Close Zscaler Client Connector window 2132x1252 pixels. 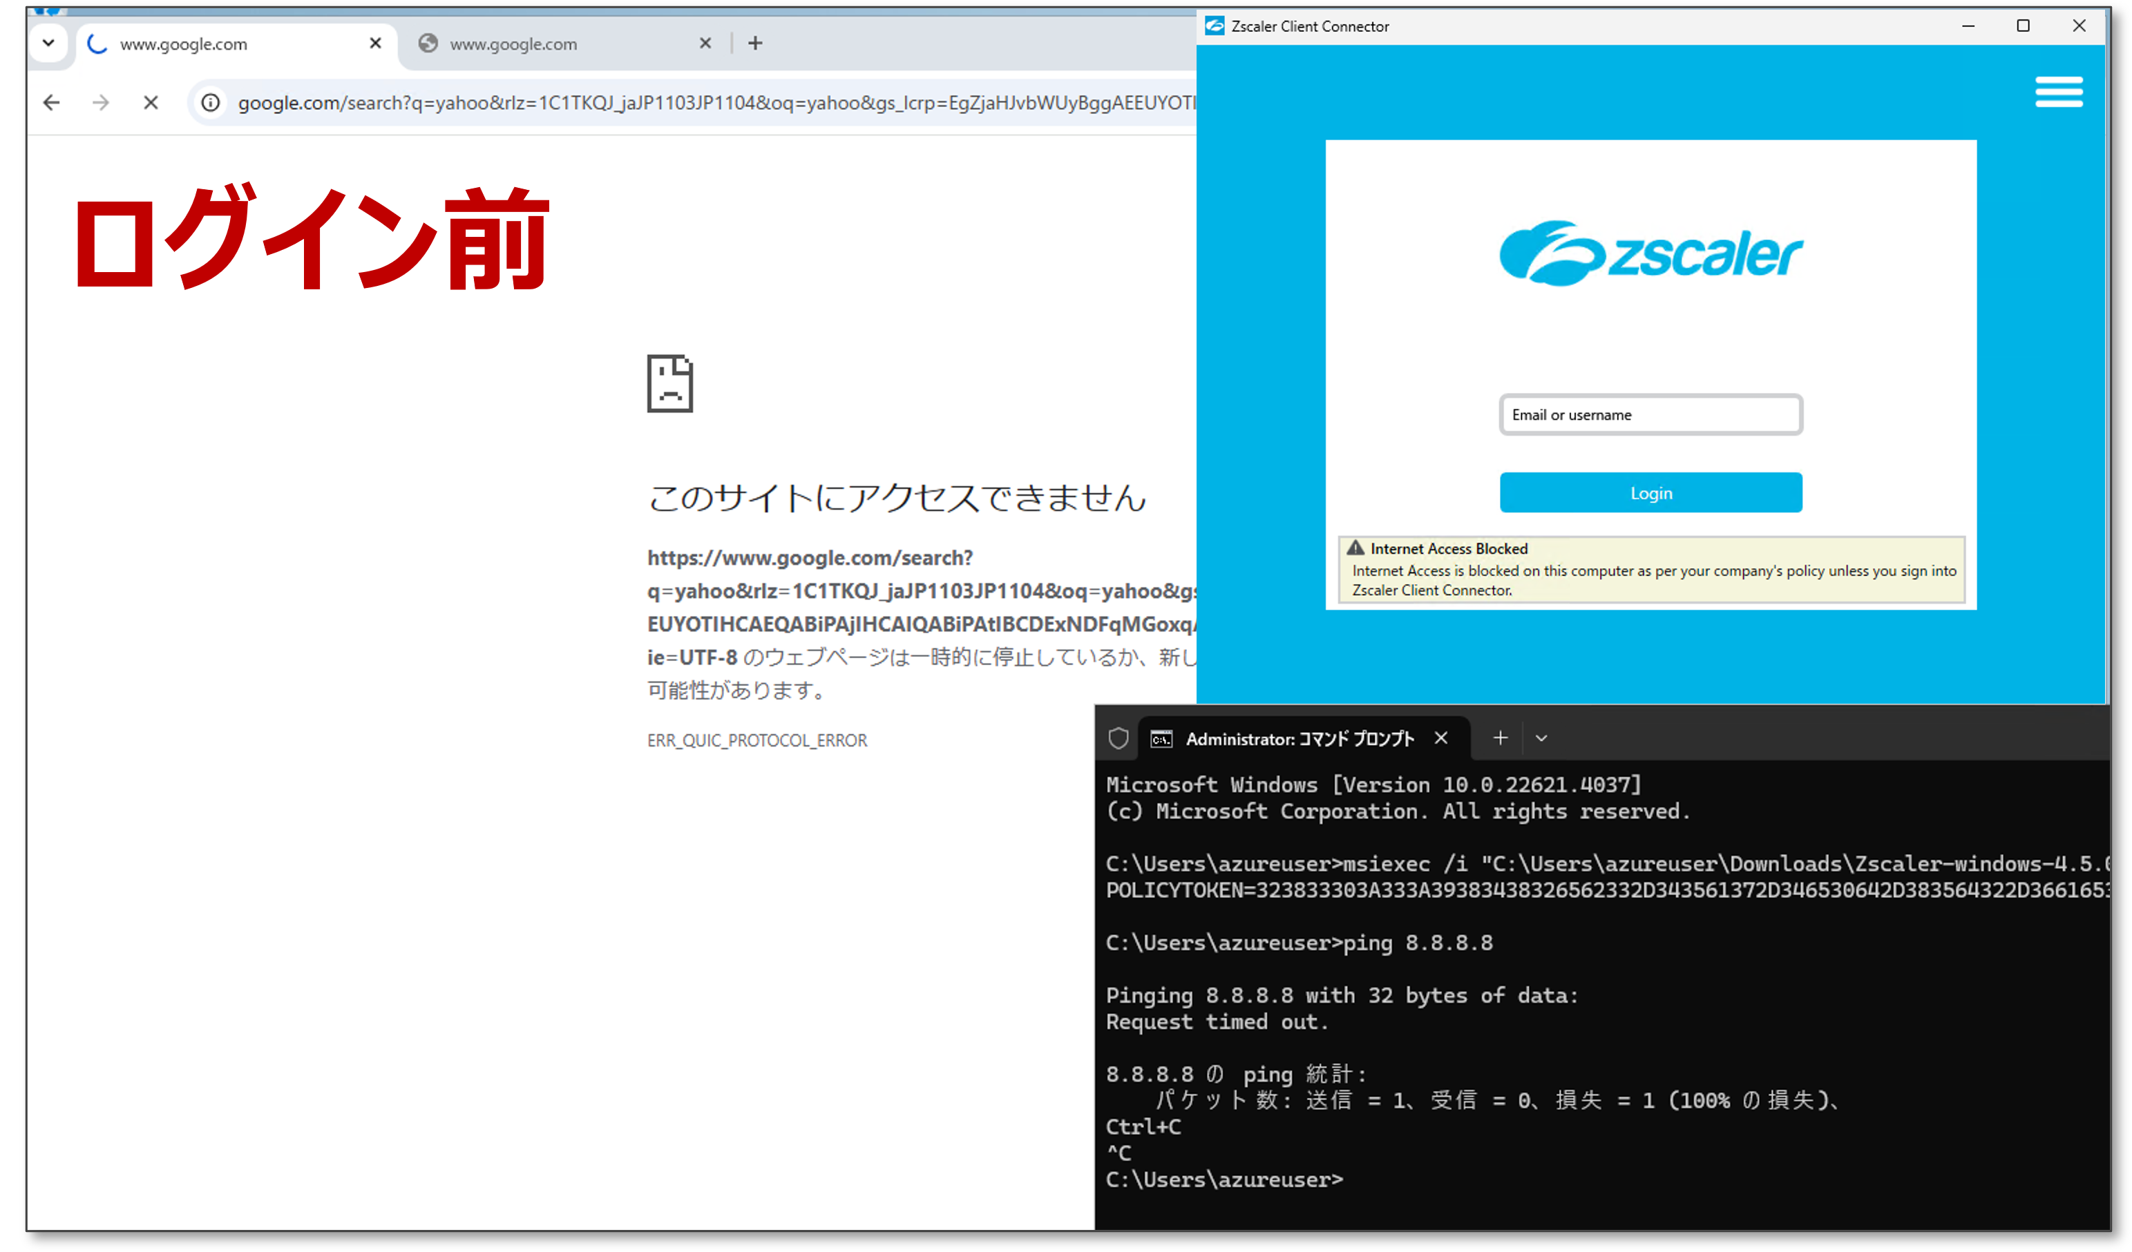click(x=2079, y=26)
